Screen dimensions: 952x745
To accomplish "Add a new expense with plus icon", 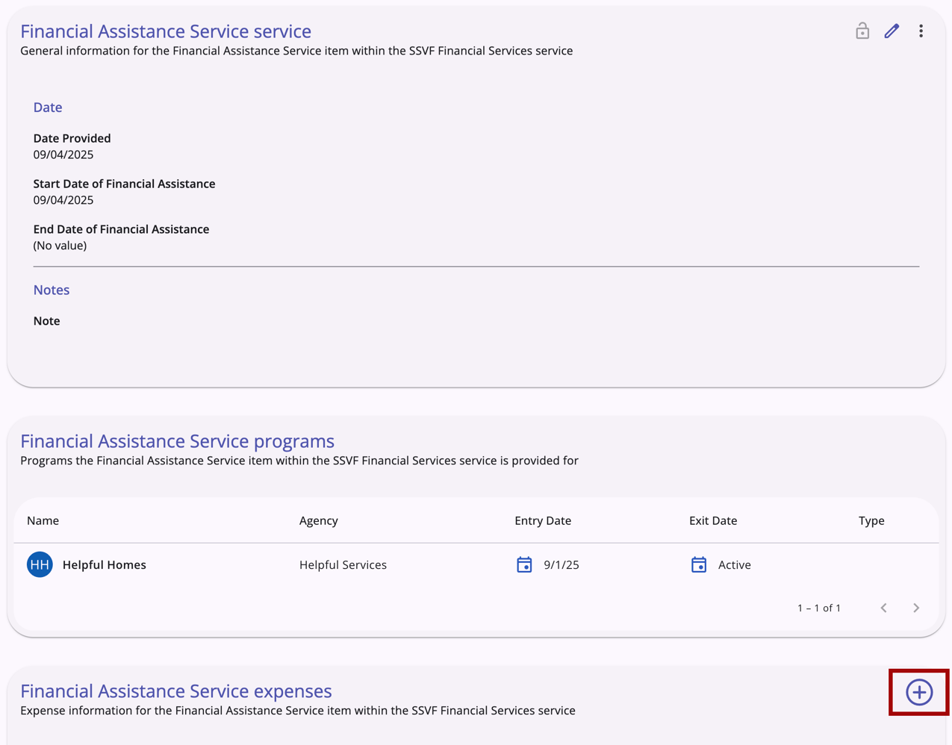I will coord(919,692).
